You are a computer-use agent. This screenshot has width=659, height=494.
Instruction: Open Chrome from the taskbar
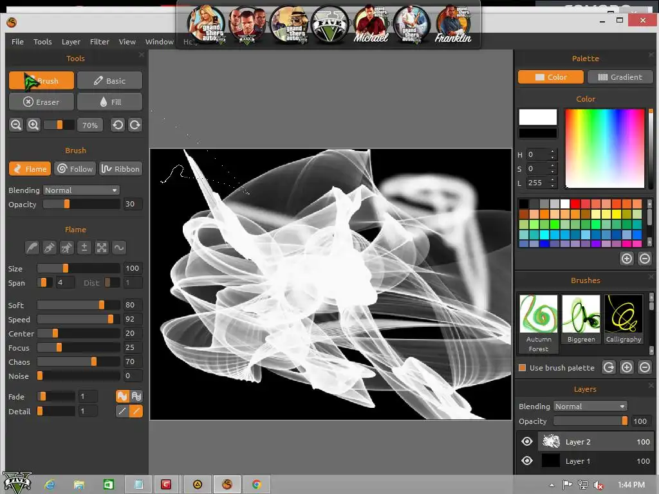pyautogui.click(x=256, y=485)
